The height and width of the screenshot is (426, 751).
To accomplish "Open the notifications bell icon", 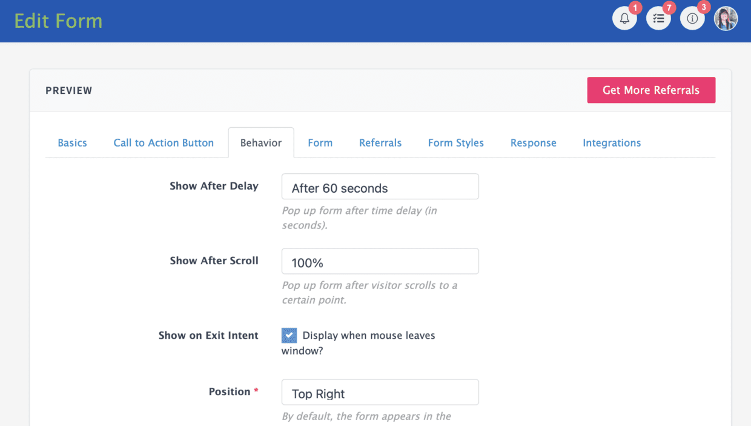I will 624,19.
